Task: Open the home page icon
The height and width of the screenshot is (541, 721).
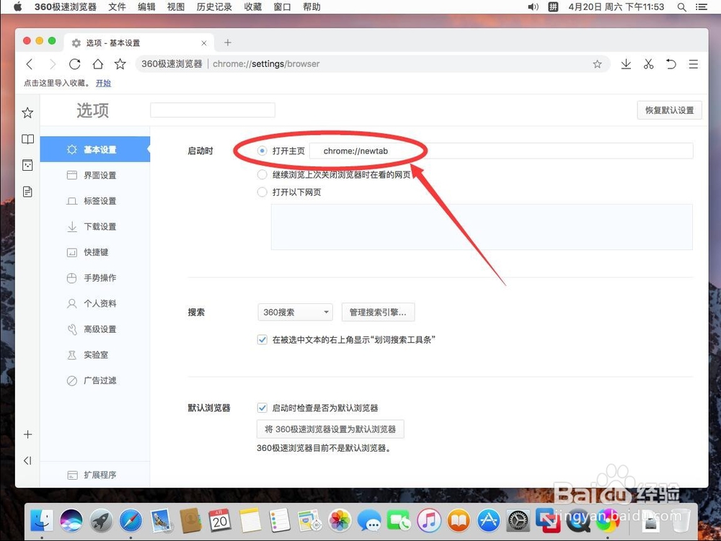Action: [x=97, y=64]
